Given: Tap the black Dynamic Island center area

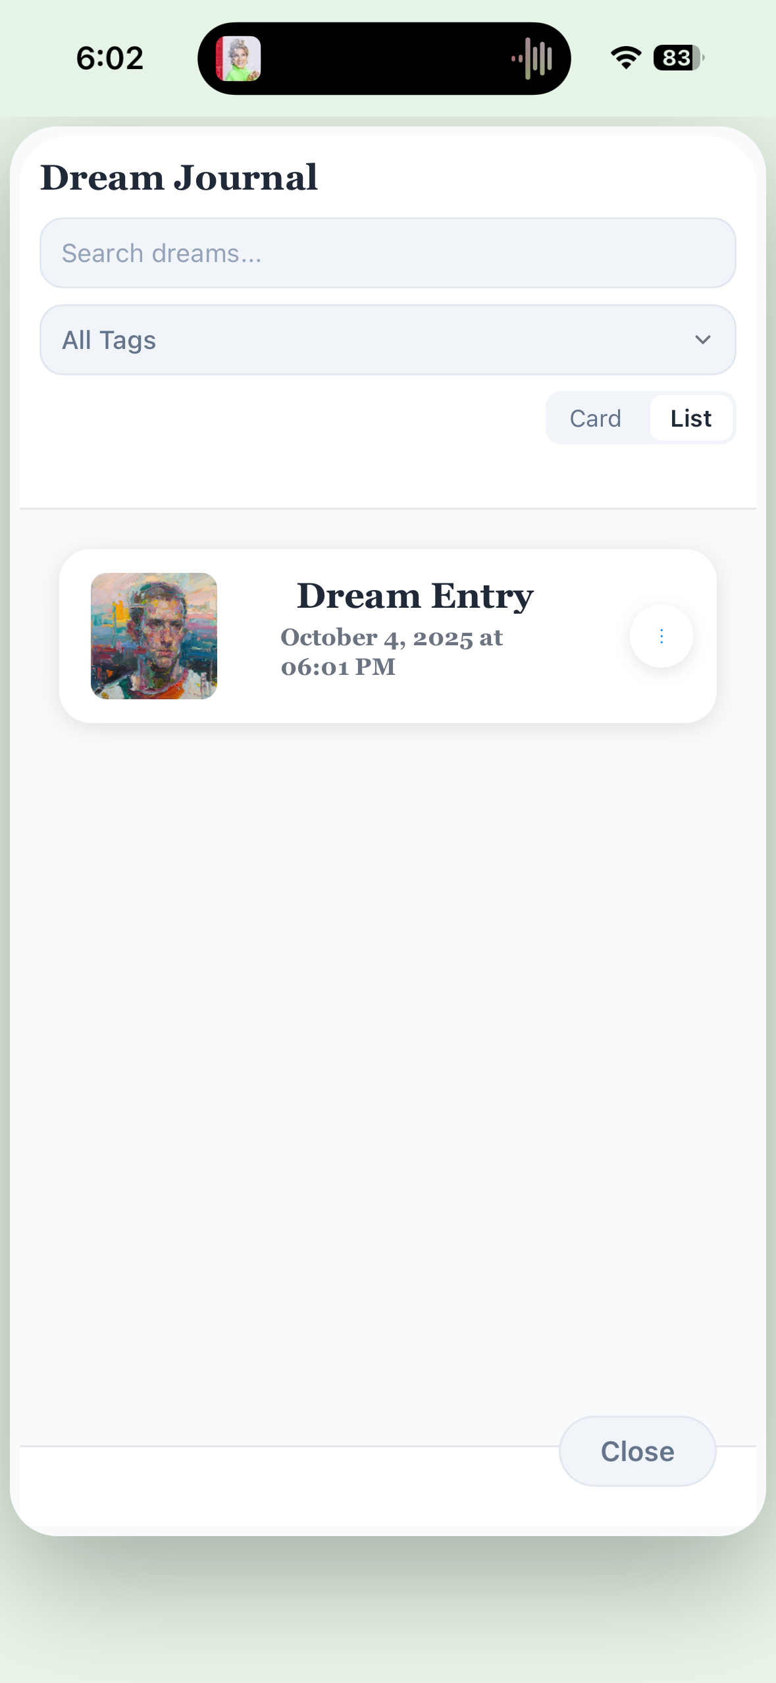Looking at the screenshot, I should [x=384, y=59].
